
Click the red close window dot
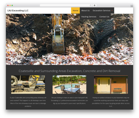[x=8, y=6]
